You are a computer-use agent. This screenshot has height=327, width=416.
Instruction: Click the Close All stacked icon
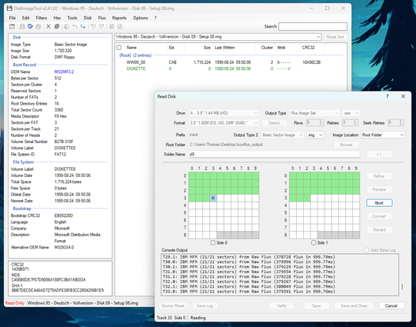pyautogui.click(x=56, y=26)
